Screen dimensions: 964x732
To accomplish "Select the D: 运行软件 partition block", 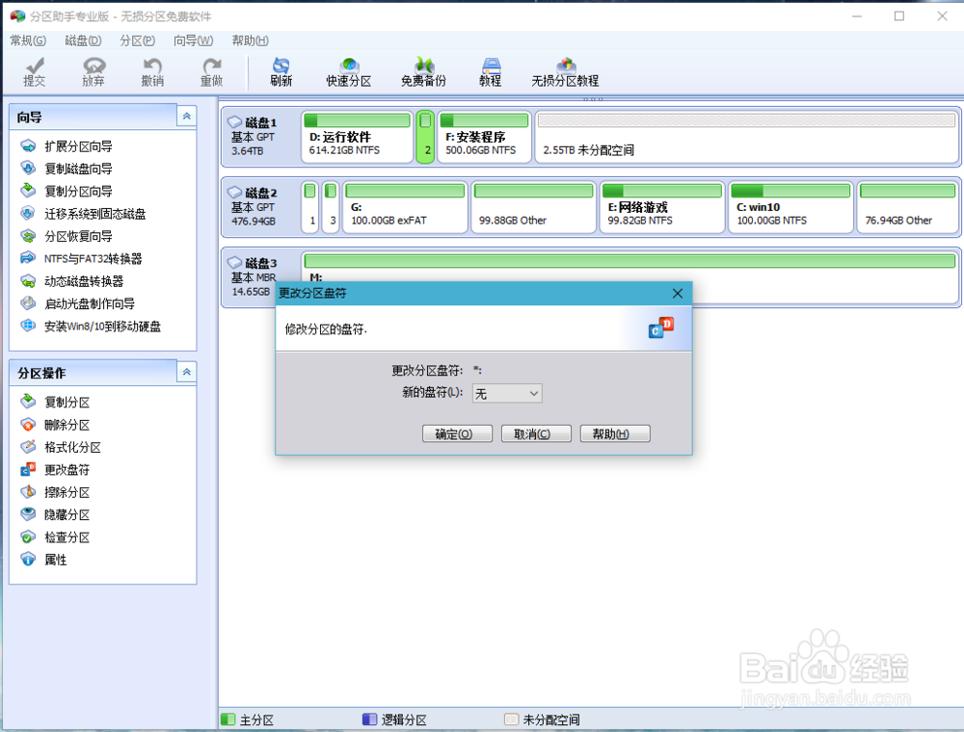I will pyautogui.click(x=357, y=136).
